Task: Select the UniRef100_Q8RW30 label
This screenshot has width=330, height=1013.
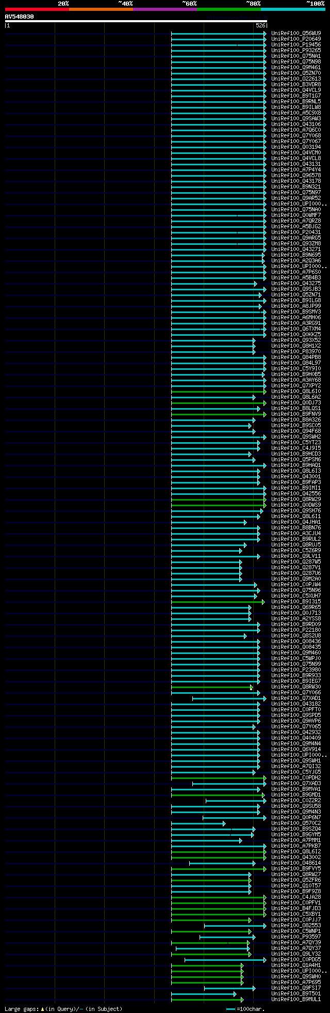Action: pyautogui.click(x=296, y=687)
